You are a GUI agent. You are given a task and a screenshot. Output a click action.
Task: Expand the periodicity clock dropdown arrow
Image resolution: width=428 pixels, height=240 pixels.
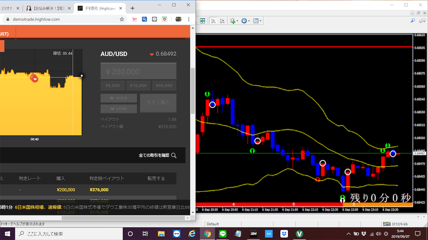249,21
